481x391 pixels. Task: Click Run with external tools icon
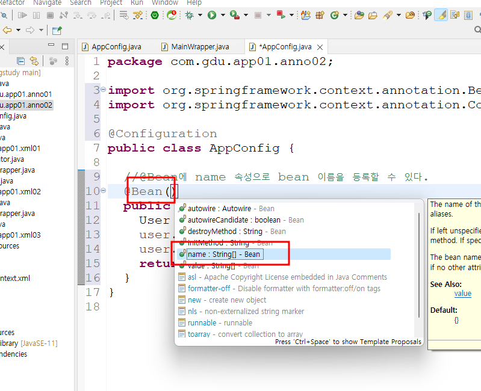[235, 14]
